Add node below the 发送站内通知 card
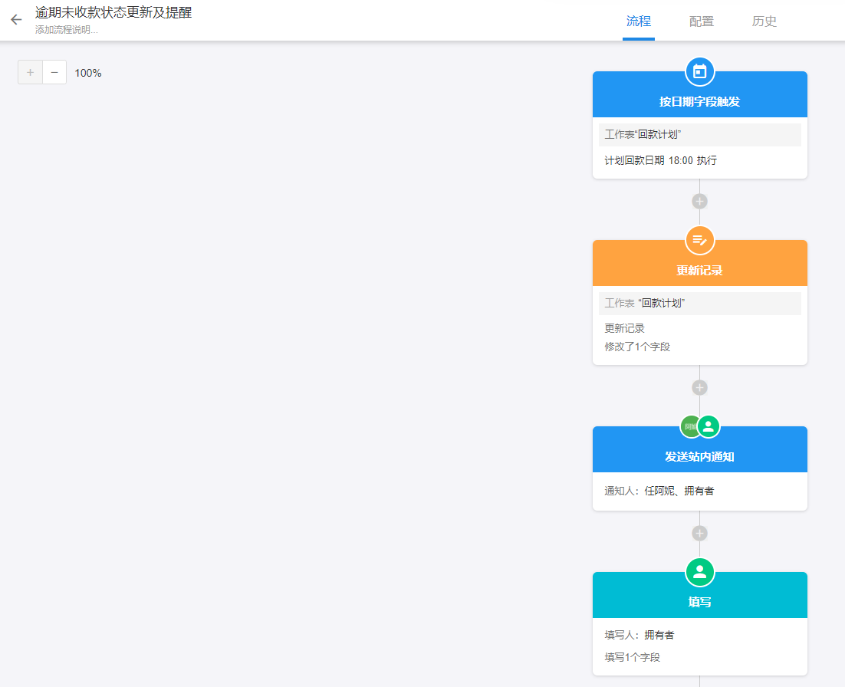Screen dimensions: 845x687 pyautogui.click(x=699, y=533)
